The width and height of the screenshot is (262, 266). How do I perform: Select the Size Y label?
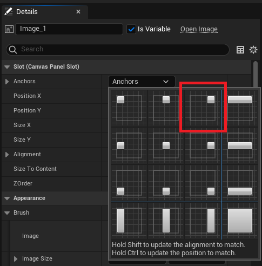[22, 139]
